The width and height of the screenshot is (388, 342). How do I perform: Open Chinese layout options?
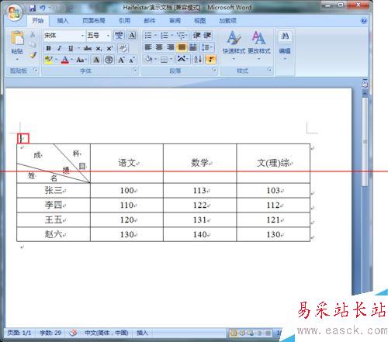(x=183, y=60)
